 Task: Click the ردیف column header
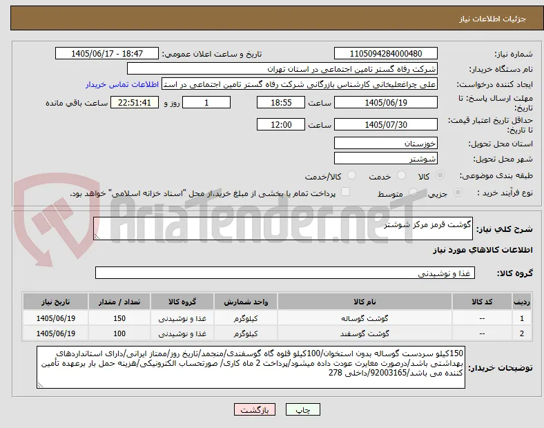pos(522,302)
